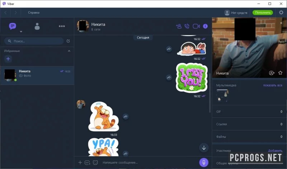The height and width of the screenshot is (169, 287).
Task: Click the Пополнить button
Action: (263, 13)
